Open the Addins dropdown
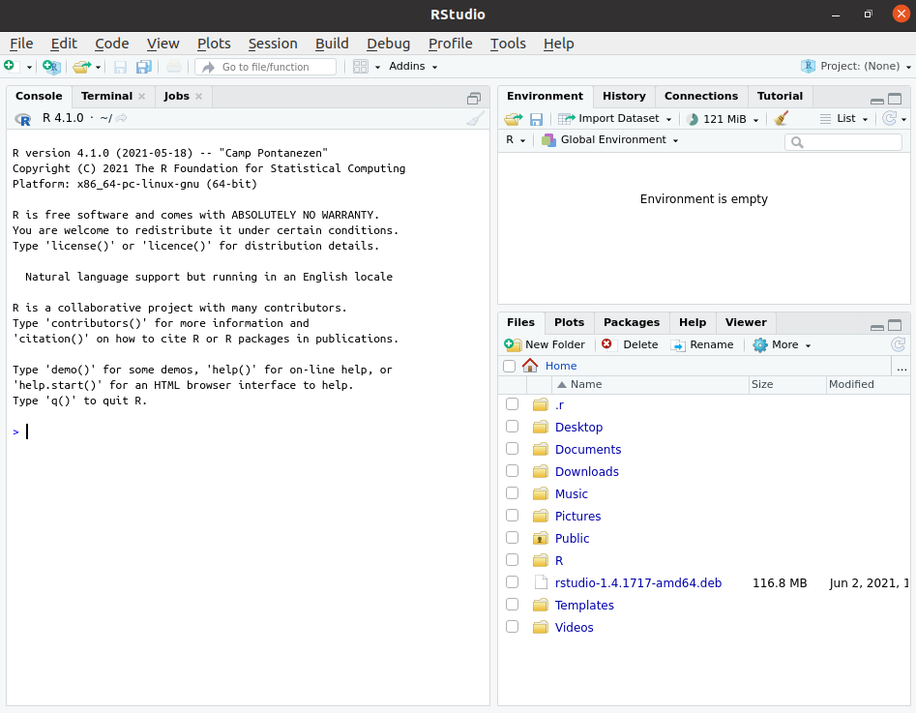The height and width of the screenshot is (713, 916). 413,67
